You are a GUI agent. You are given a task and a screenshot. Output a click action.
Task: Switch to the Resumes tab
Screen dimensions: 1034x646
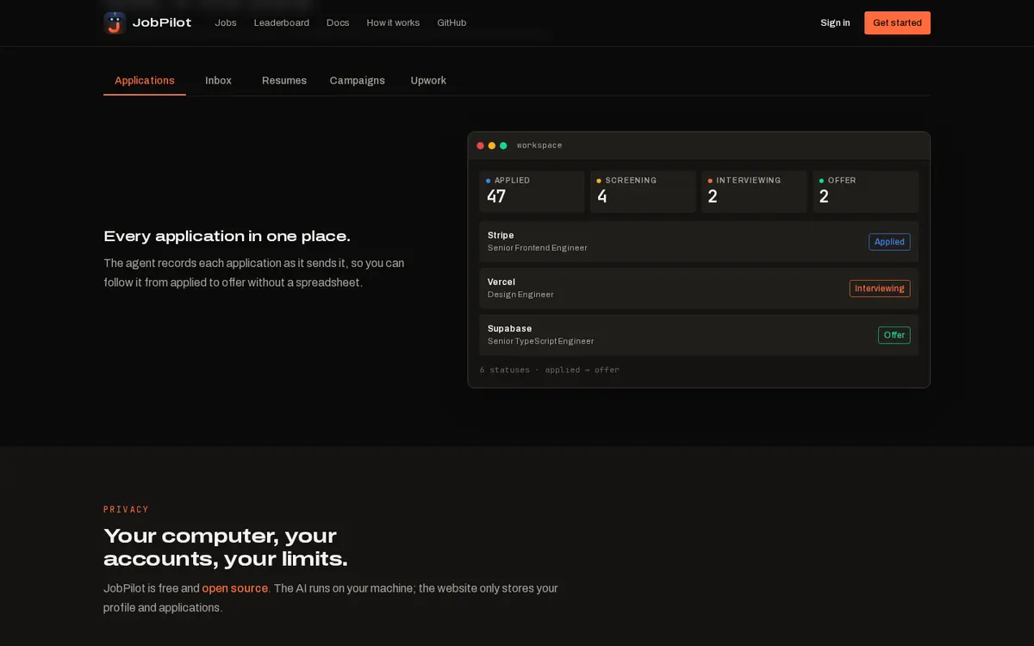284,80
